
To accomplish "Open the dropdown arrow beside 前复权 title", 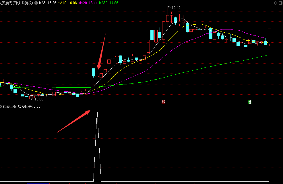I will pyautogui.click(x=36, y=3).
